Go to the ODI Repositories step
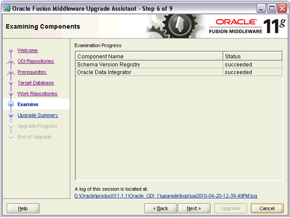290x218 pixels. [36, 61]
